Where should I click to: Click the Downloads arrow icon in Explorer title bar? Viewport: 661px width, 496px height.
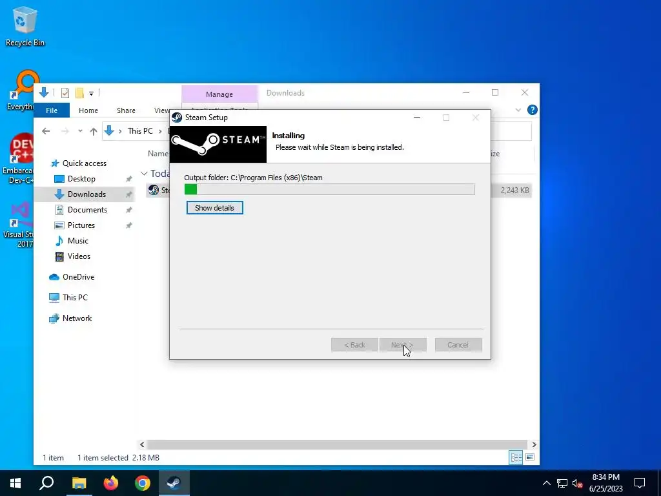coord(43,92)
